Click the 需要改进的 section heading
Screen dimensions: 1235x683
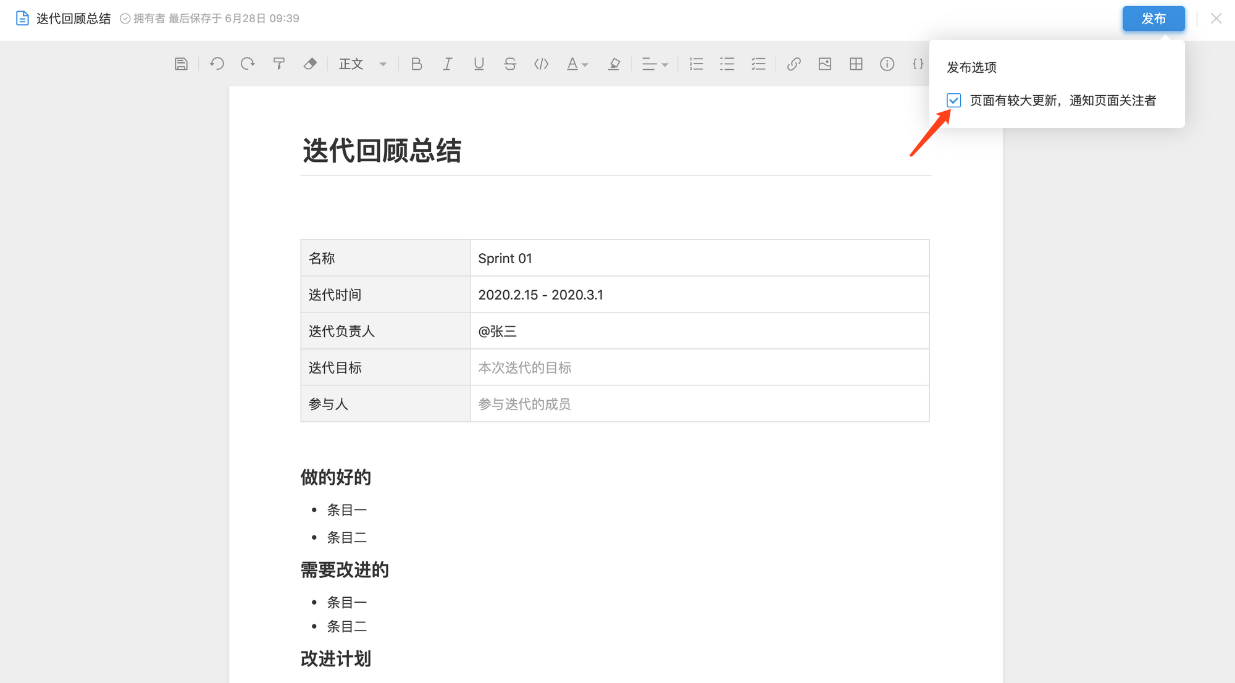click(345, 570)
